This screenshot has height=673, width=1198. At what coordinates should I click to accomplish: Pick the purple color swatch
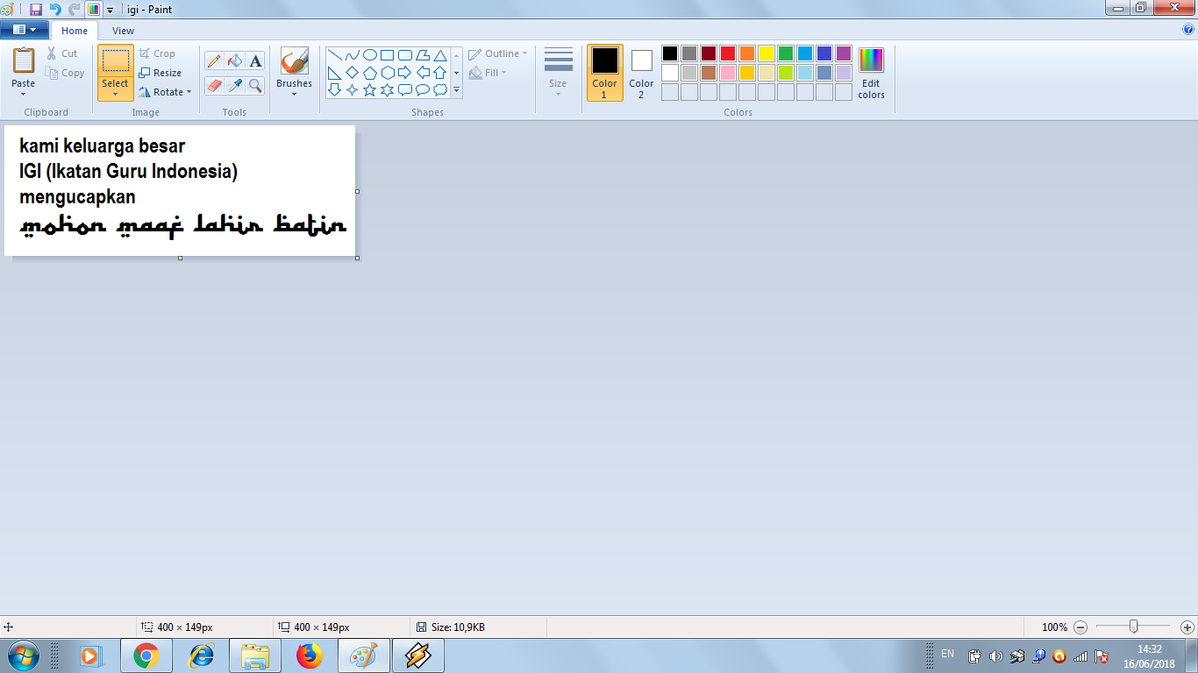click(x=844, y=53)
